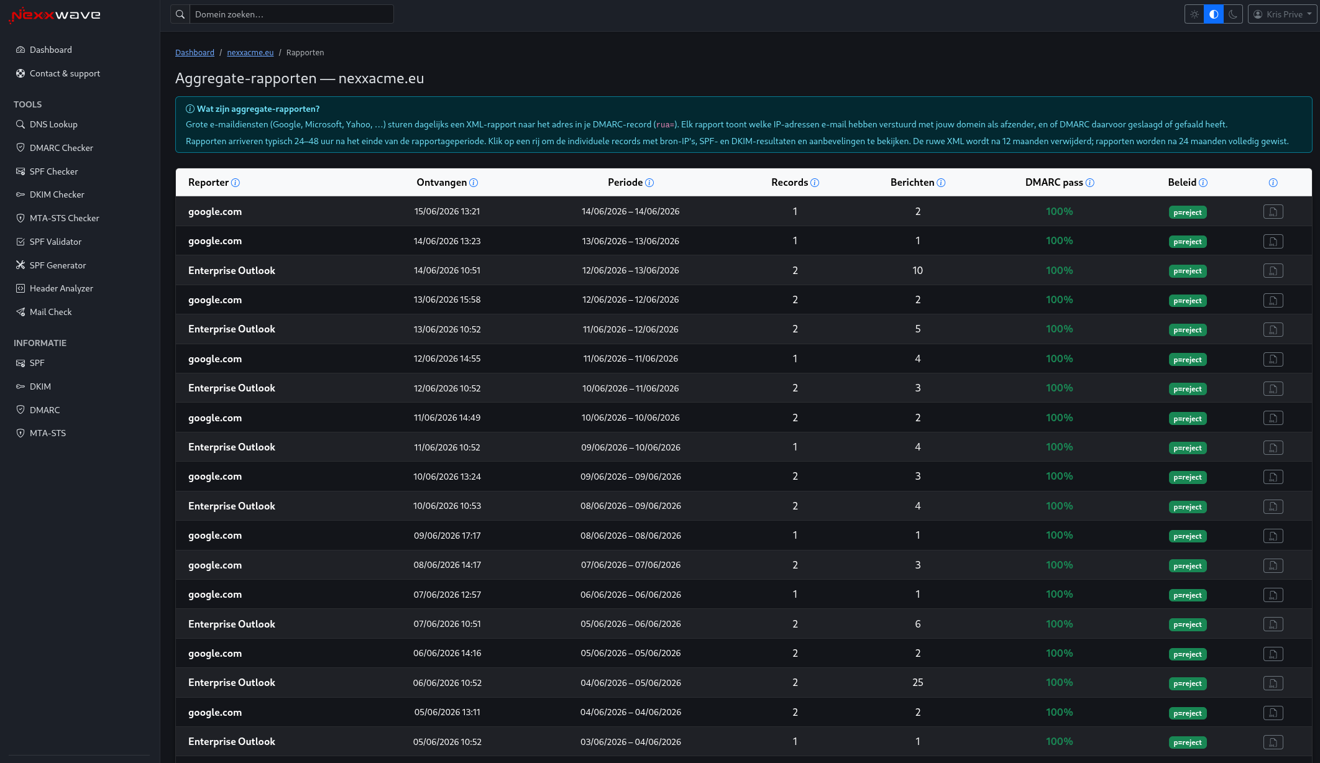The height and width of the screenshot is (763, 1320).
Task: Download XML for first google.com report
Action: pyautogui.click(x=1273, y=212)
